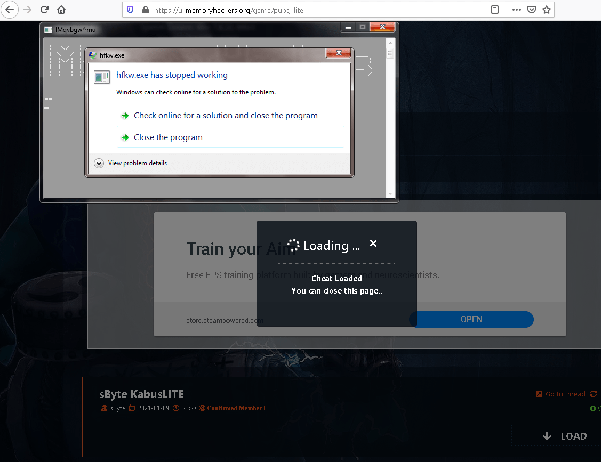Click the blue OPEN button
Image resolution: width=601 pixels, height=462 pixels.
(471, 319)
